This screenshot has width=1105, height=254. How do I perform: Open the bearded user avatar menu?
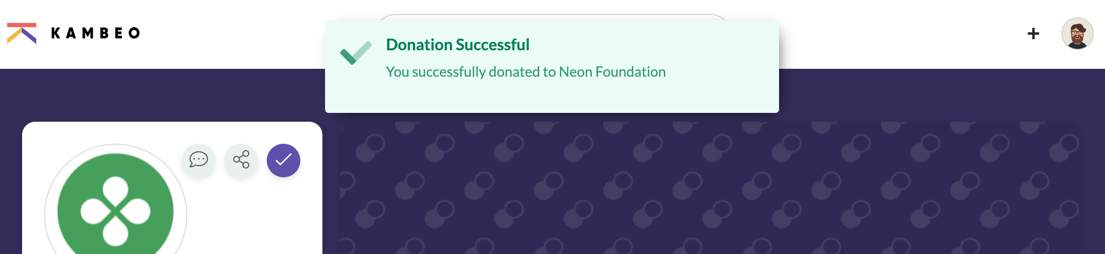[1077, 34]
